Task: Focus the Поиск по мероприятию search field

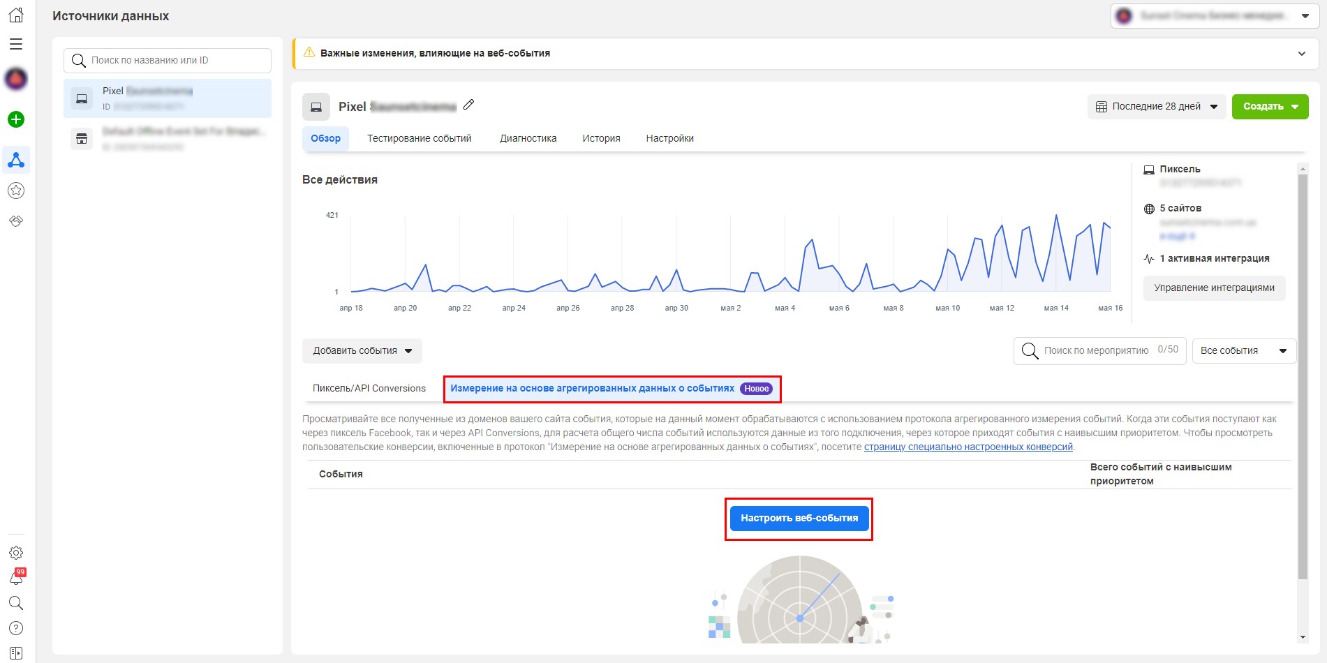Action: tap(1099, 351)
